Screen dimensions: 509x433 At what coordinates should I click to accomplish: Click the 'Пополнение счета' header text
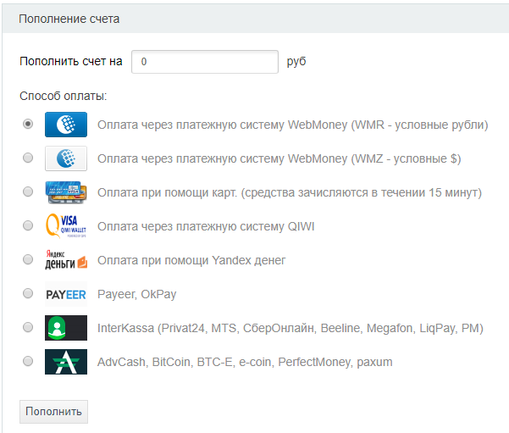pyautogui.click(x=69, y=19)
